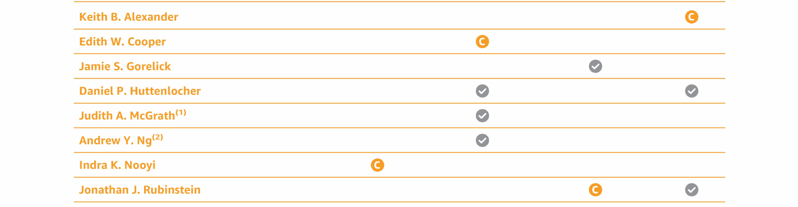The width and height of the screenshot is (798, 207).
Task: Select the name Jamie S. Gorelick
Action: pos(125,66)
